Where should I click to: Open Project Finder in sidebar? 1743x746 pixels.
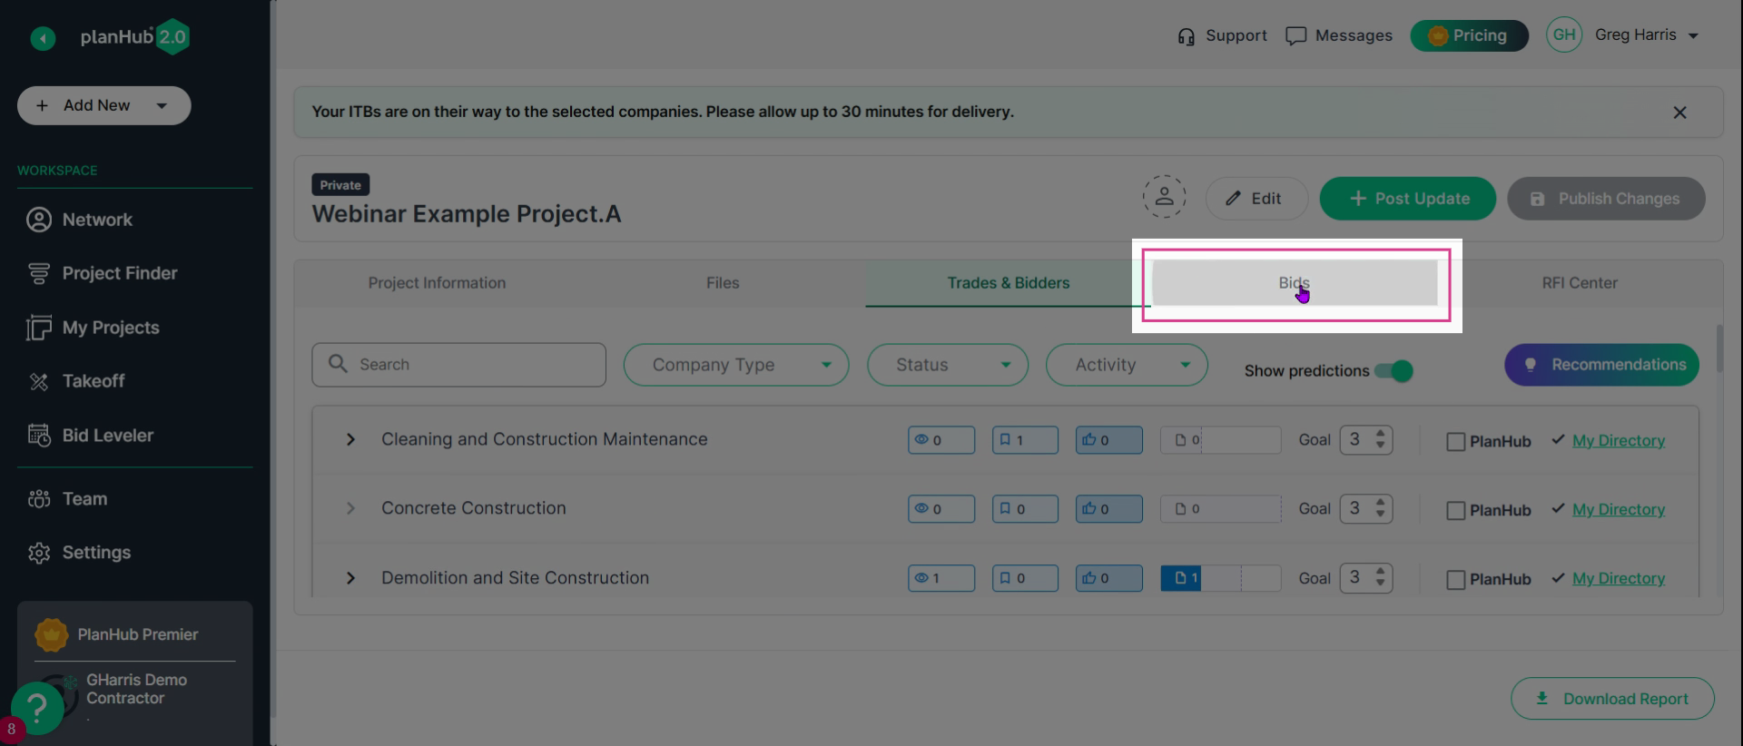pyautogui.click(x=102, y=273)
